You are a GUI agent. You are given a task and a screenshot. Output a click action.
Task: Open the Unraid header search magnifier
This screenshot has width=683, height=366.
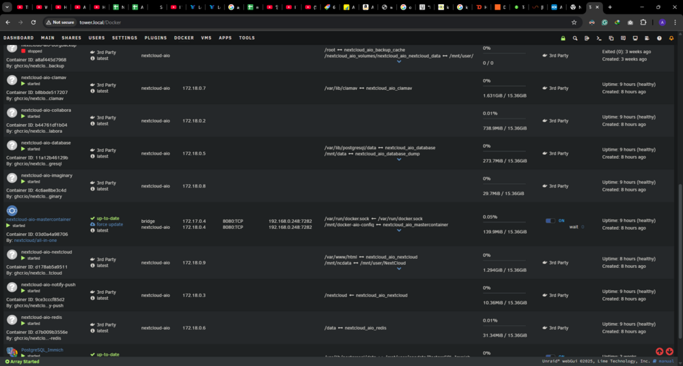(x=575, y=38)
